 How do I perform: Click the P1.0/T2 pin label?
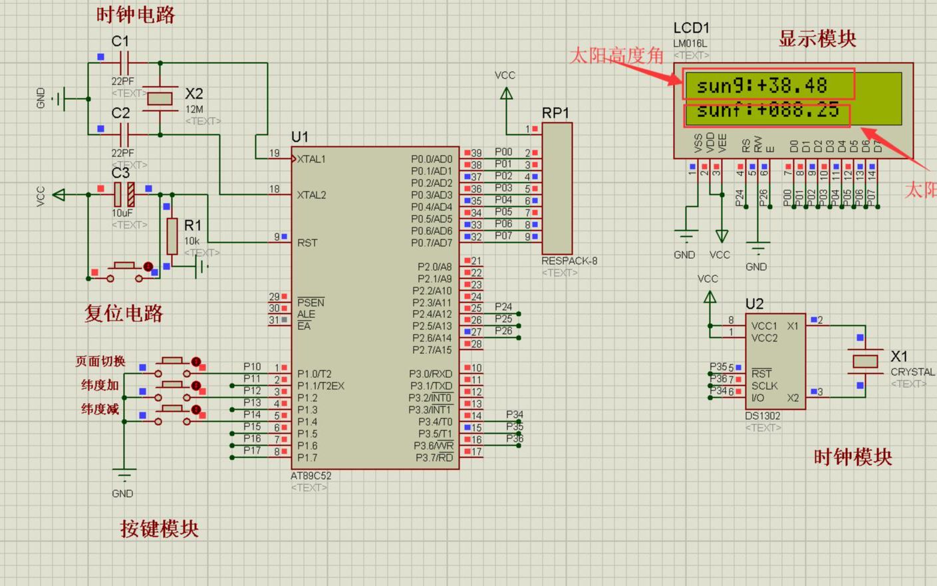pyautogui.click(x=314, y=374)
